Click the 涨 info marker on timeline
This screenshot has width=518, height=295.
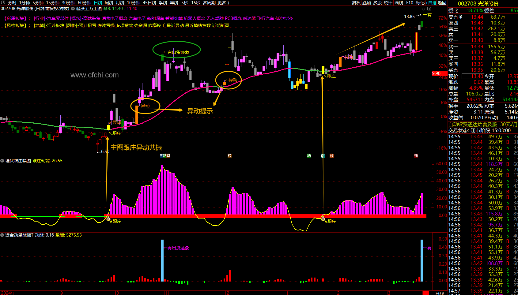416,156
